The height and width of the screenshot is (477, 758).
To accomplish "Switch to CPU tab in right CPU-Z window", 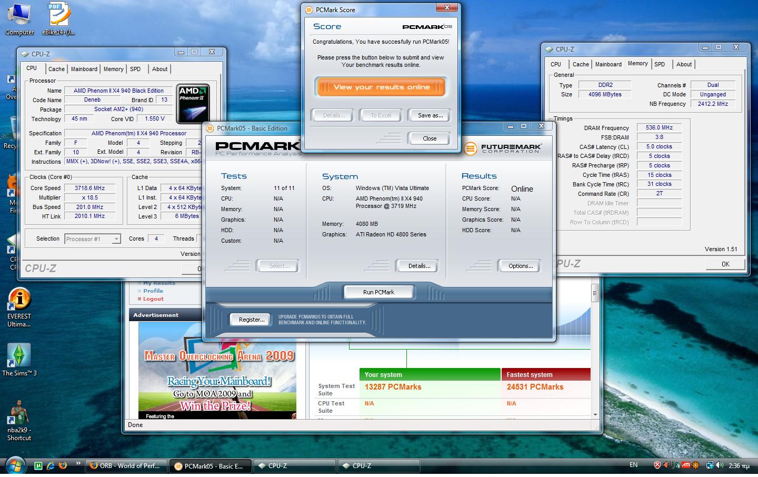I will click(556, 64).
